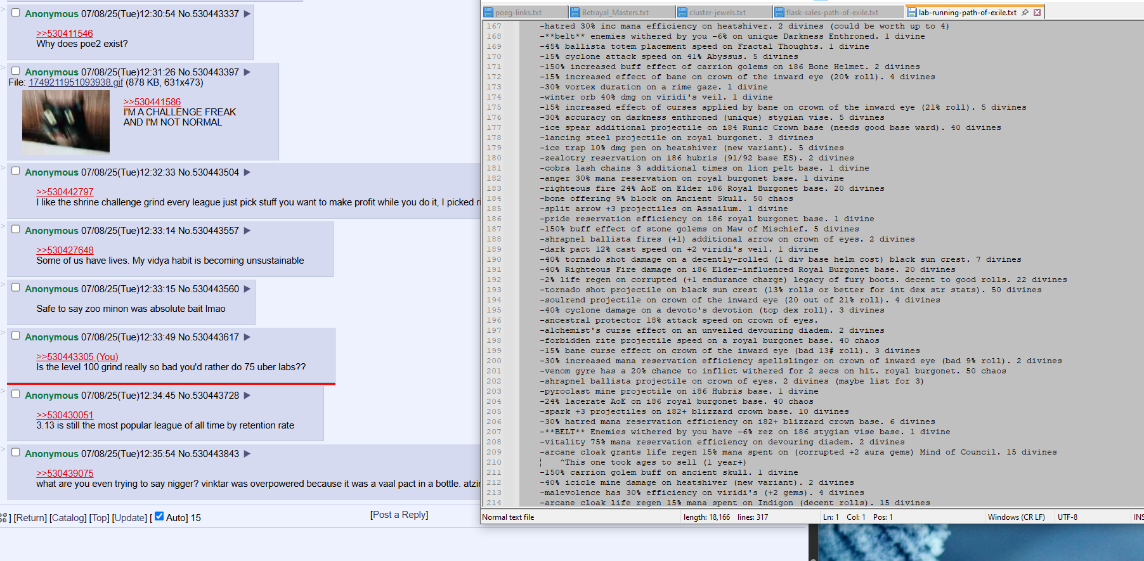
Task: Click line number 167 in the margin
Action: (494, 26)
